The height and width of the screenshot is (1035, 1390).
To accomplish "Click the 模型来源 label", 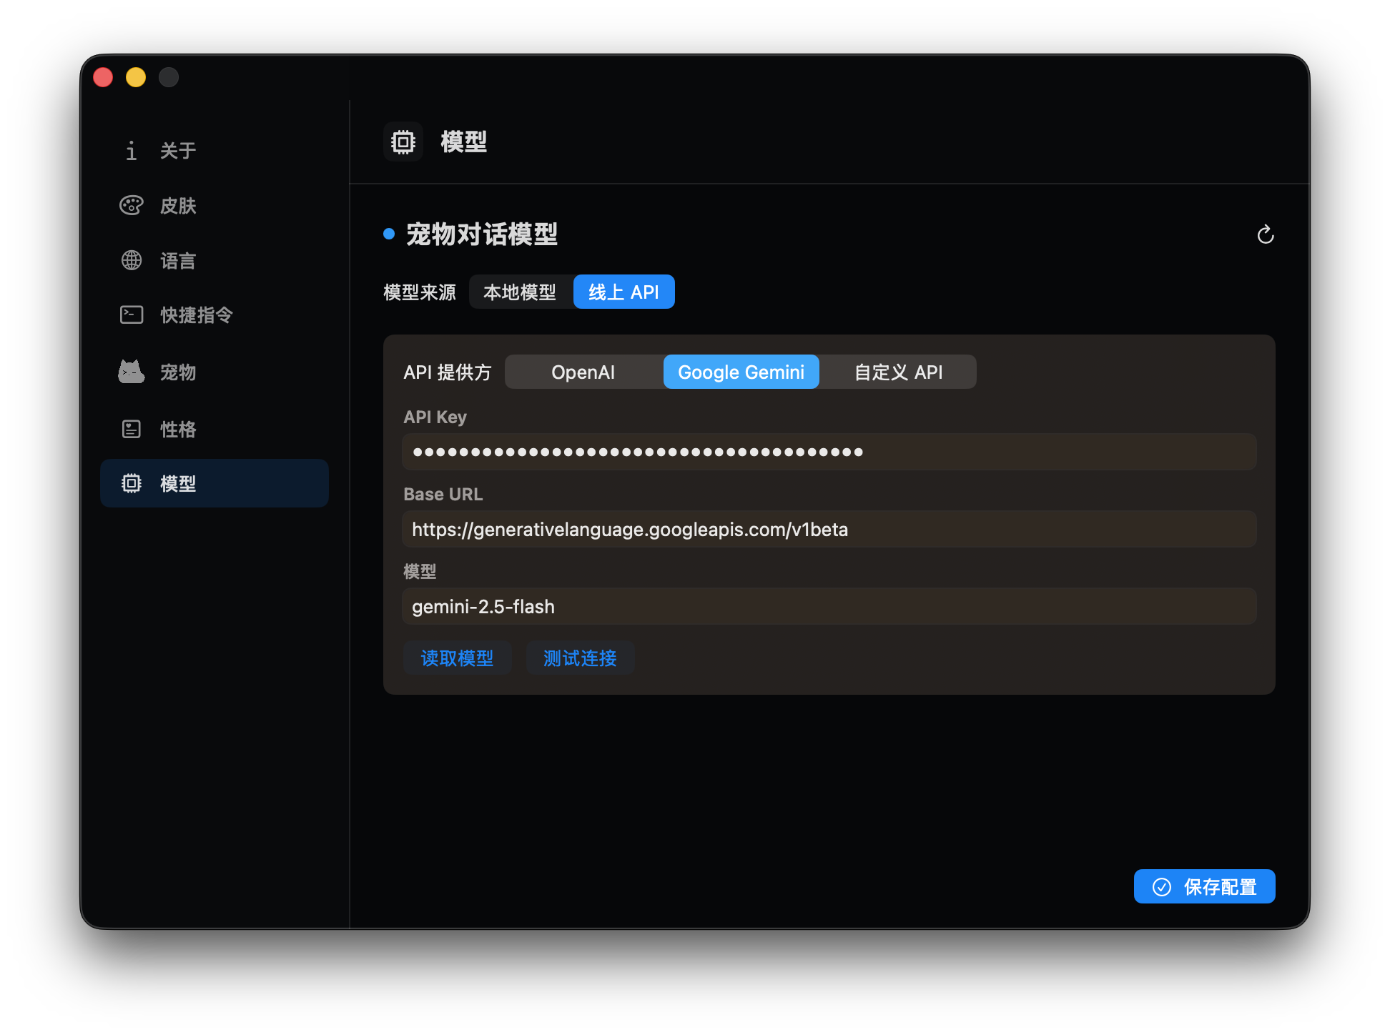I will [x=420, y=292].
